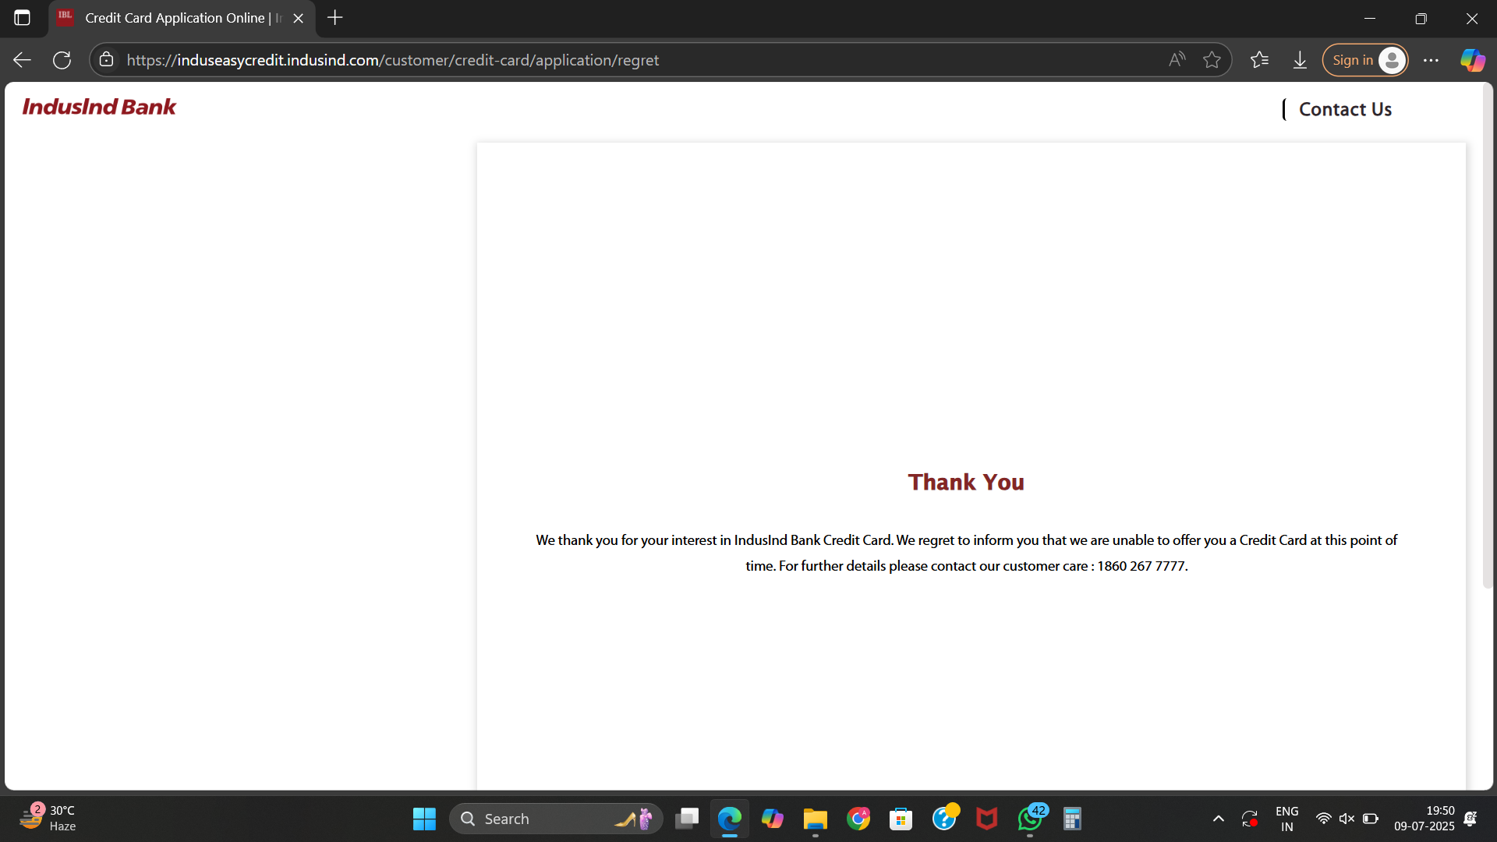Close the Edge browser window
Image resolution: width=1497 pixels, height=842 pixels.
[x=1472, y=18]
